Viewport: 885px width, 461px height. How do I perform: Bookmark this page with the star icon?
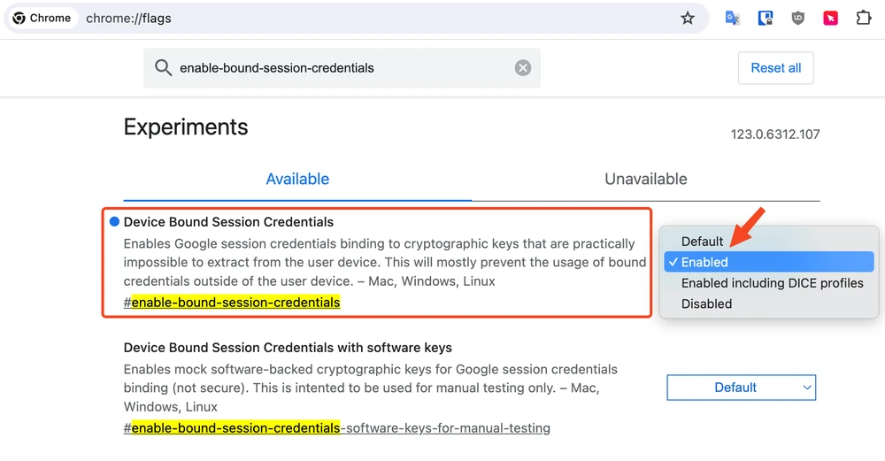click(688, 18)
